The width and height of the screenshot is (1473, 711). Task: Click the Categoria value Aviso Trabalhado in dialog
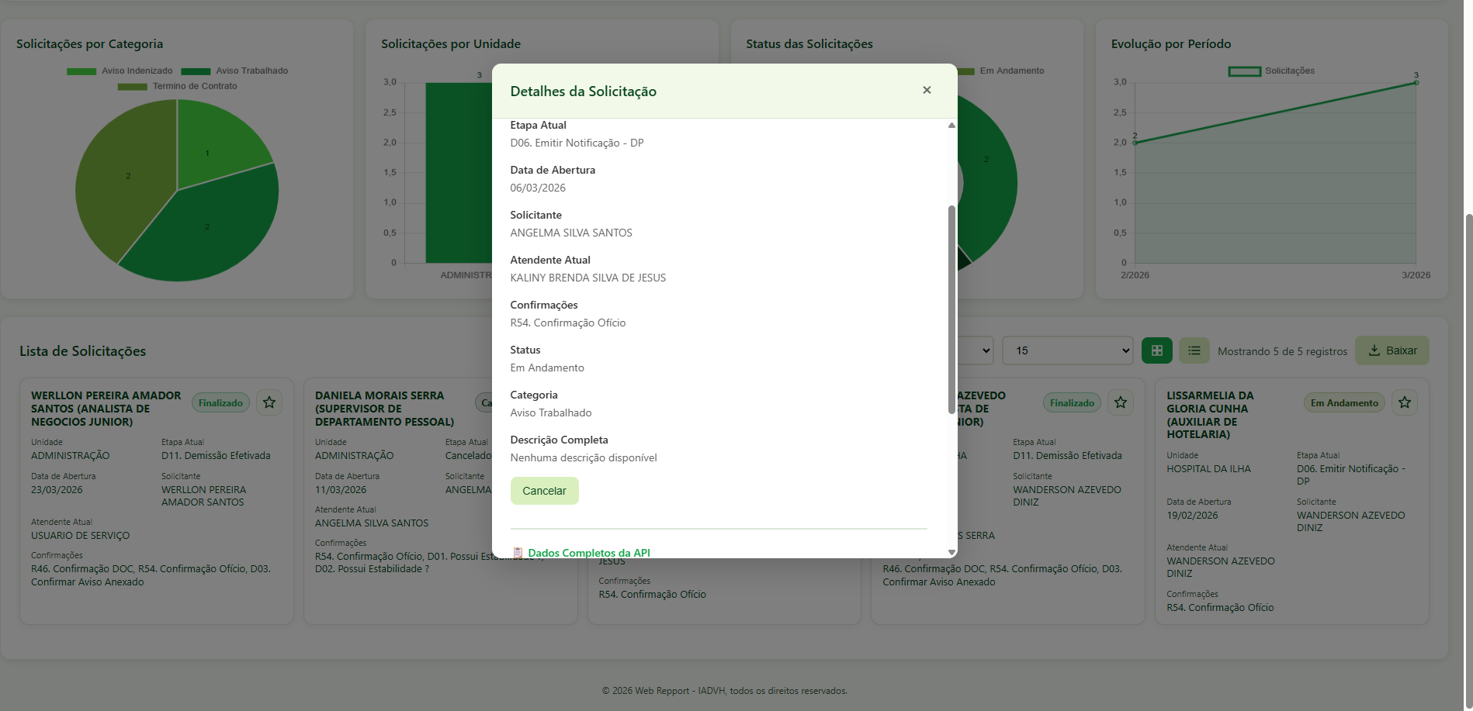(551, 412)
